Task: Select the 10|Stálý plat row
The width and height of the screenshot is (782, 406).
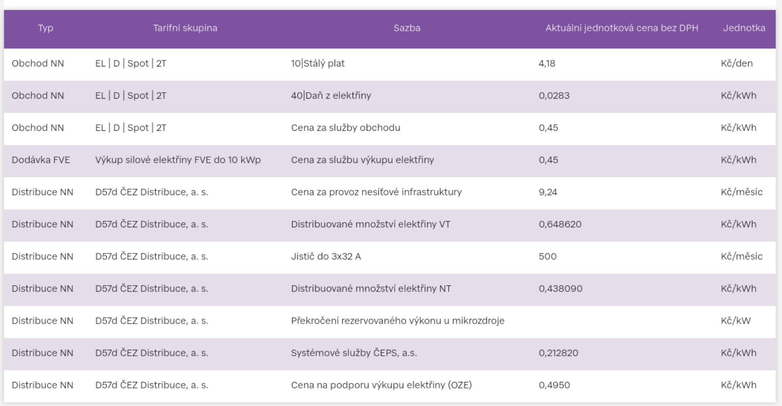Action: click(x=318, y=63)
